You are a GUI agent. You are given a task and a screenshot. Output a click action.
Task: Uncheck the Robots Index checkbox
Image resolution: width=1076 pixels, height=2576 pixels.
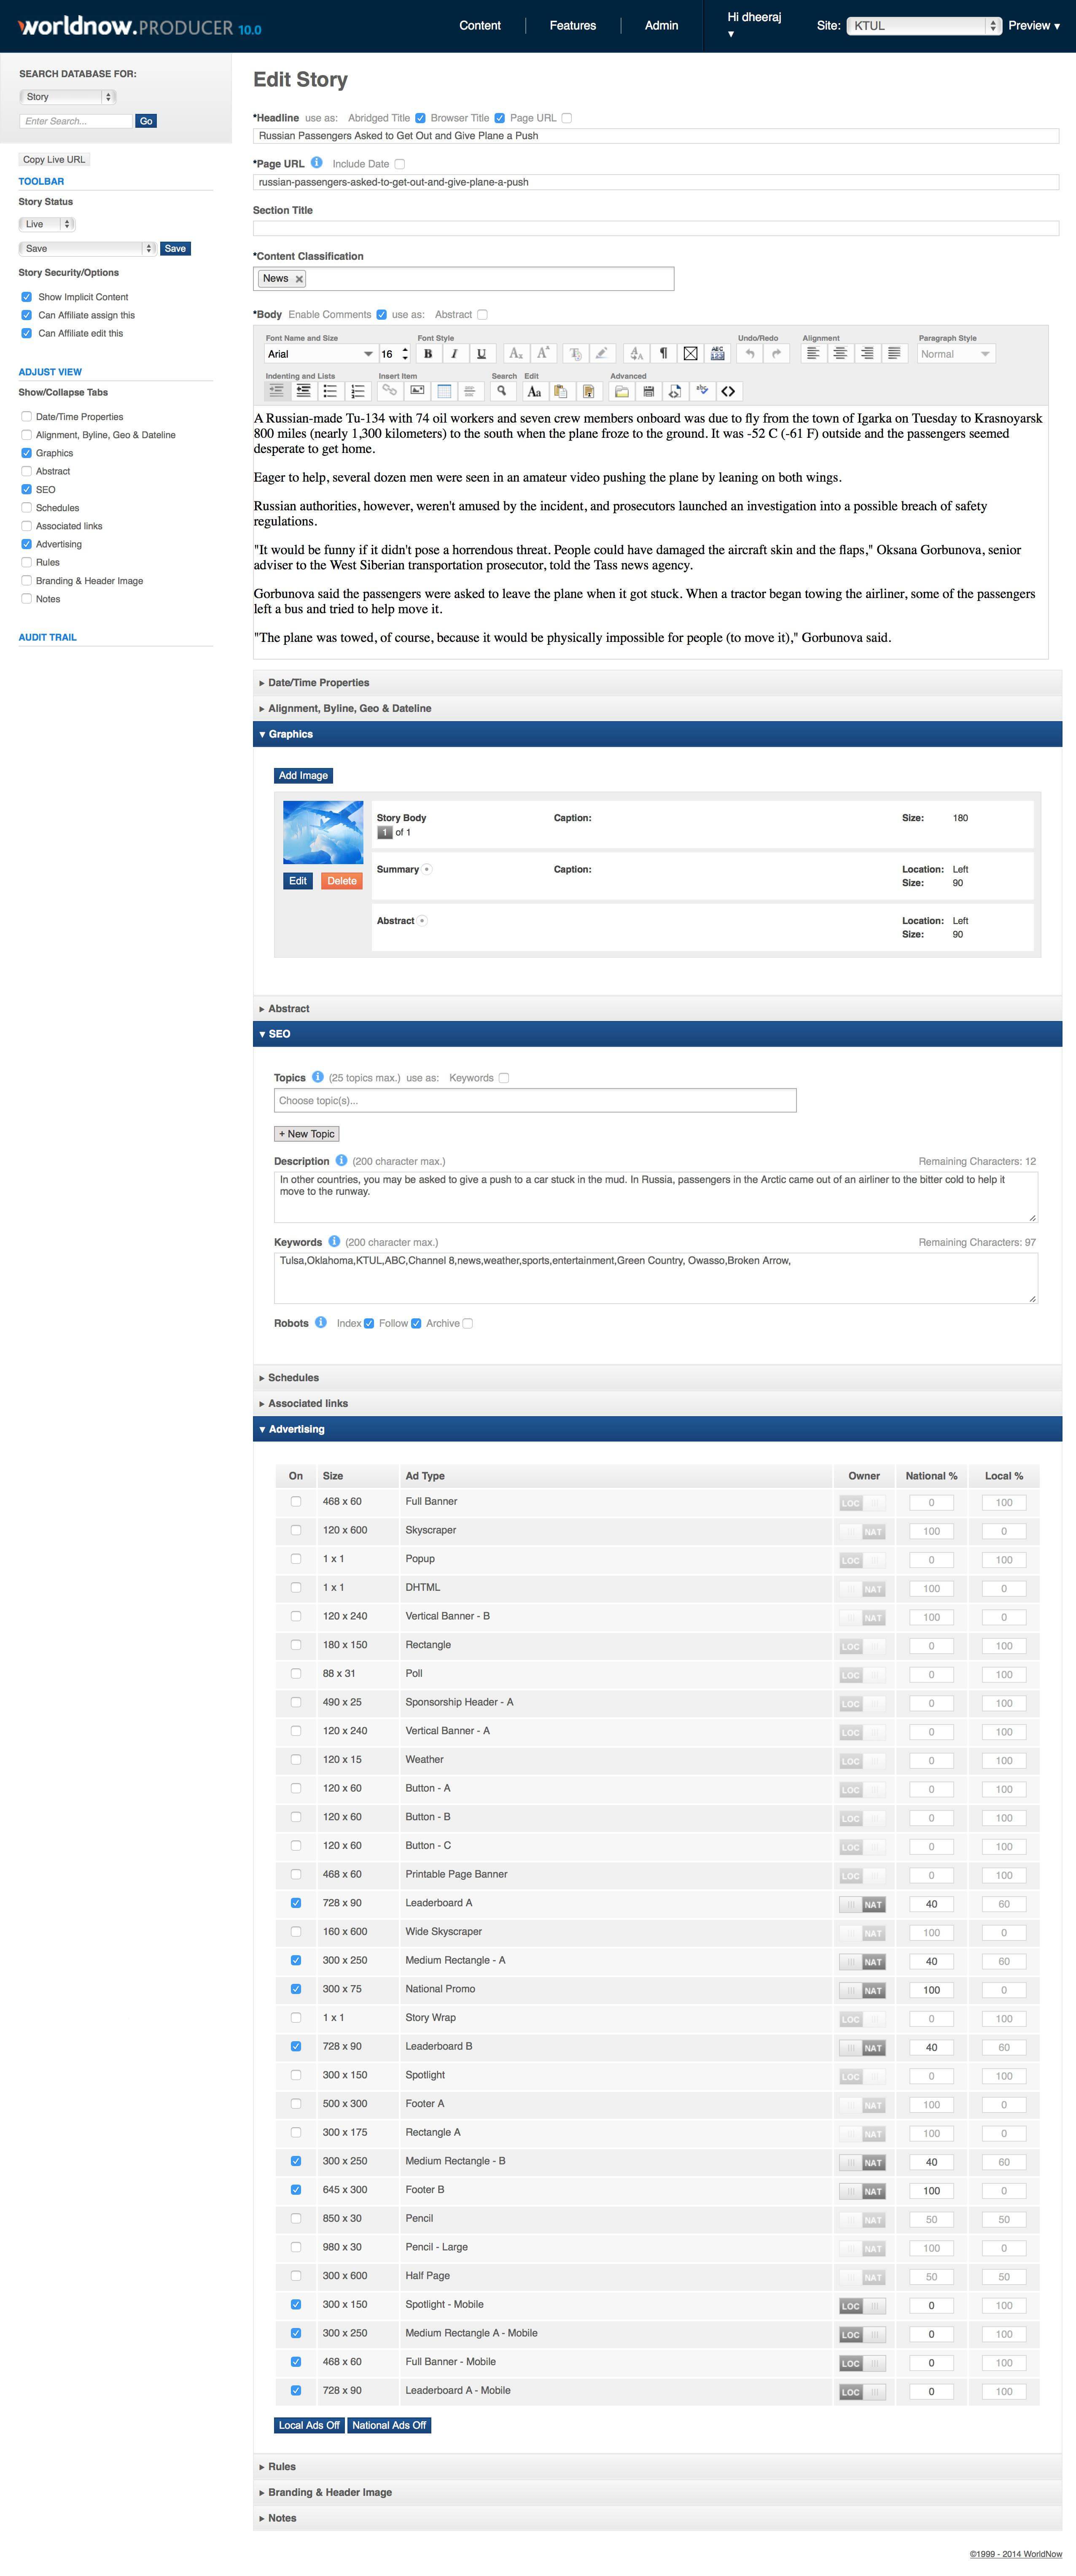pos(369,1324)
